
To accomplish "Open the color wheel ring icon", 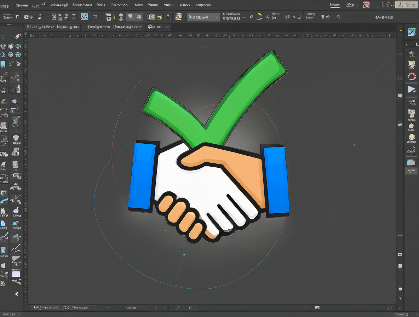I will click(x=412, y=77).
